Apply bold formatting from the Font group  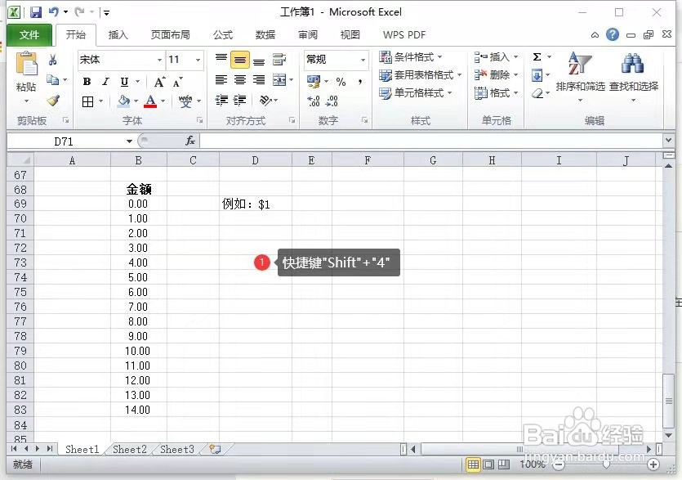[x=87, y=82]
